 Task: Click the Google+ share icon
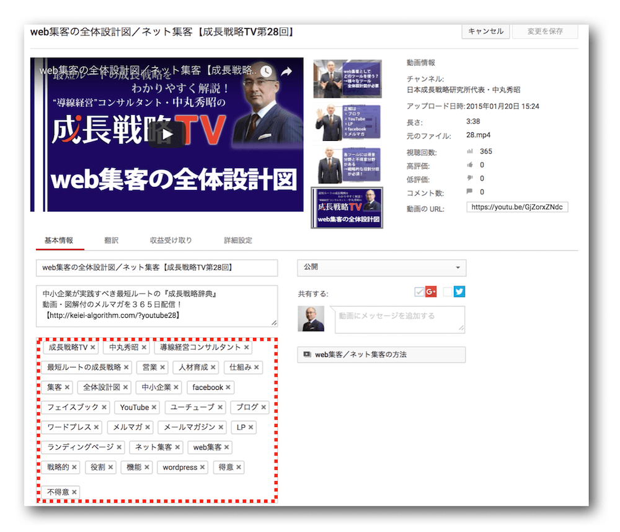coord(431,291)
